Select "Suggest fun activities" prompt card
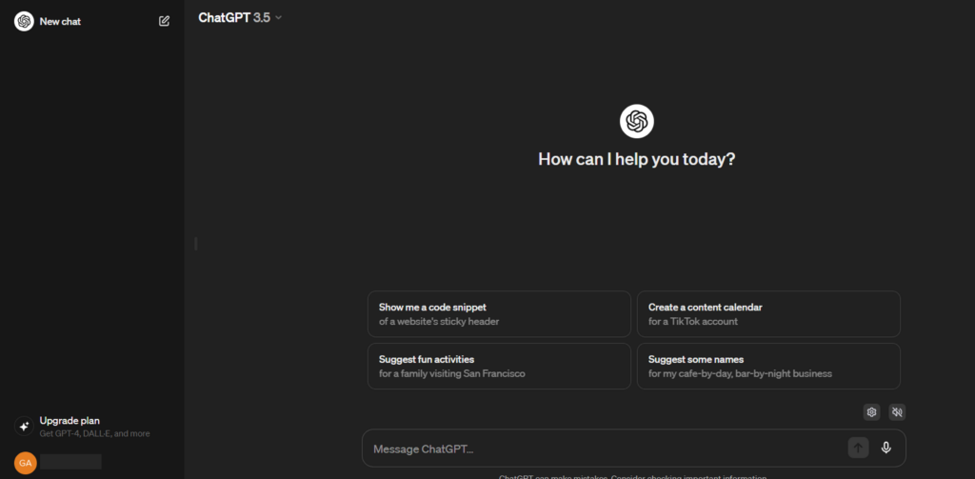This screenshot has height=479, width=975. point(498,366)
